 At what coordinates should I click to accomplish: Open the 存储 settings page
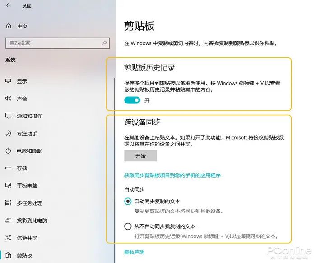point(22,168)
